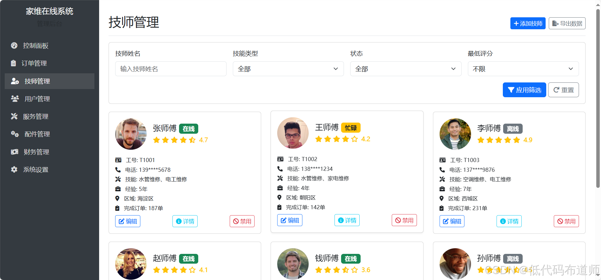
Task: Edit 王师傅 via 编辑 button
Action: pyautogui.click(x=290, y=220)
